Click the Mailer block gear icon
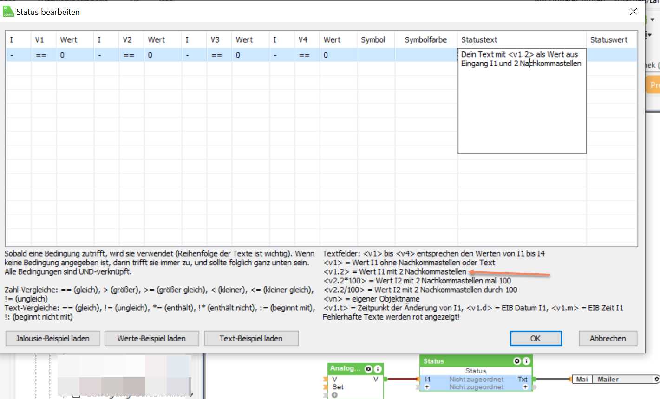660x399 pixels. (657, 379)
